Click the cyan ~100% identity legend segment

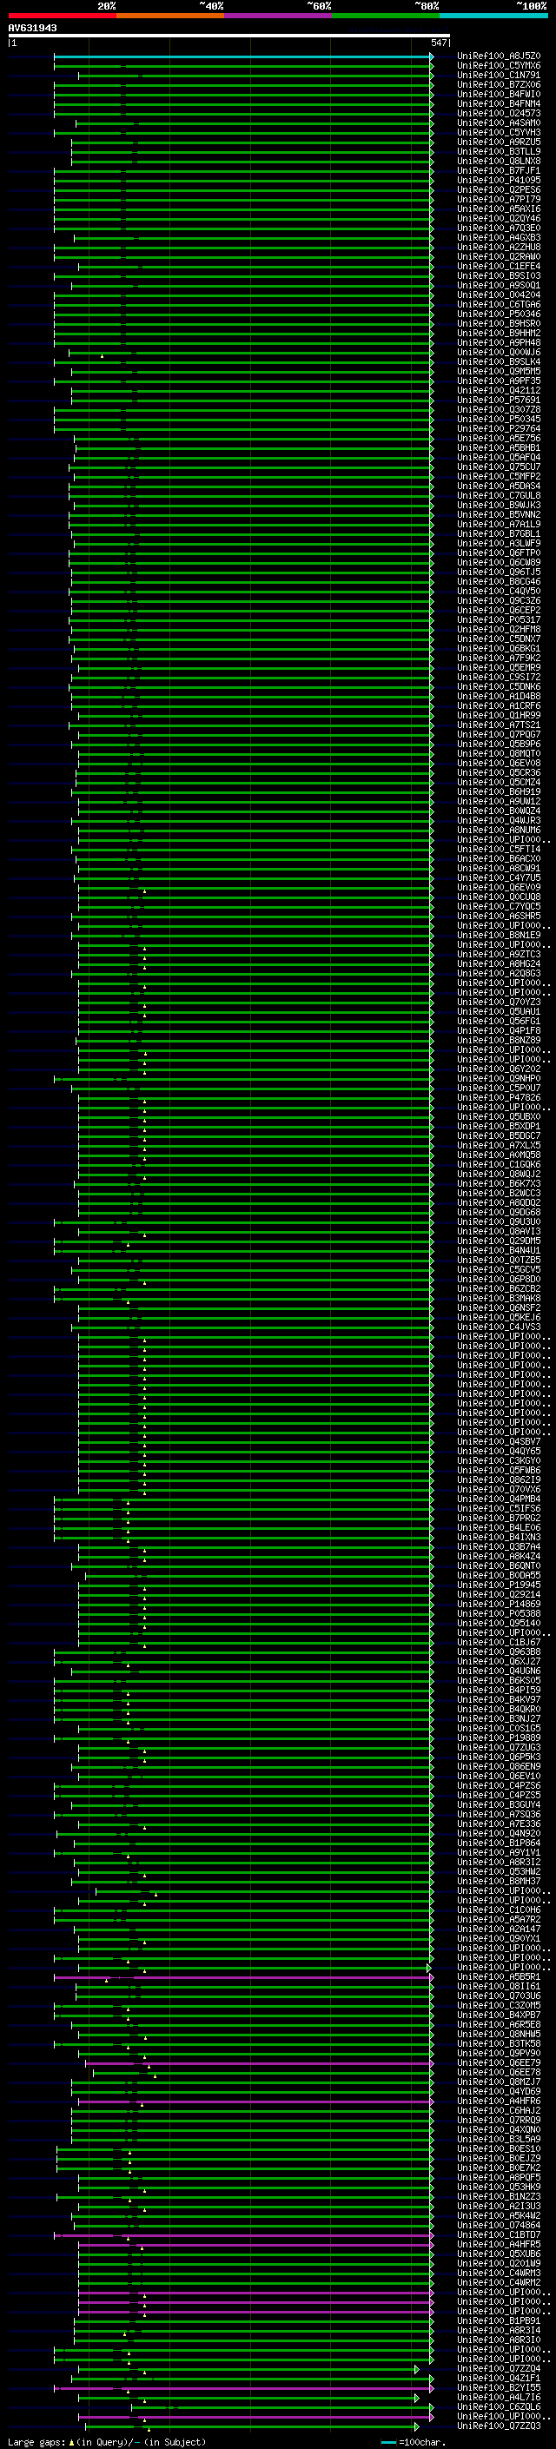coord(494,16)
